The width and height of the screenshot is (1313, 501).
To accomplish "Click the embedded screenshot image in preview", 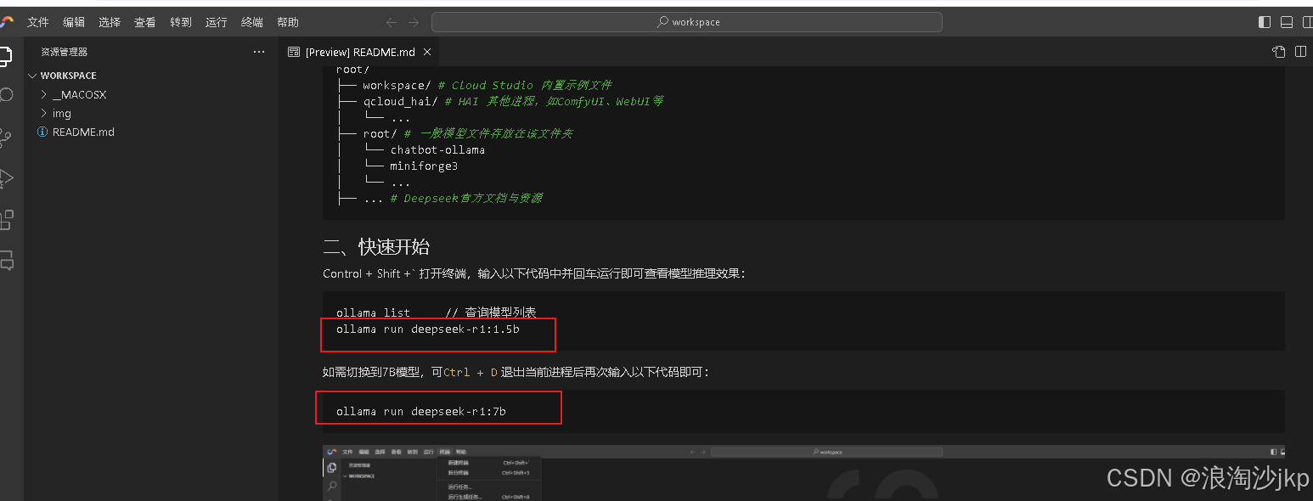I will click(x=803, y=472).
